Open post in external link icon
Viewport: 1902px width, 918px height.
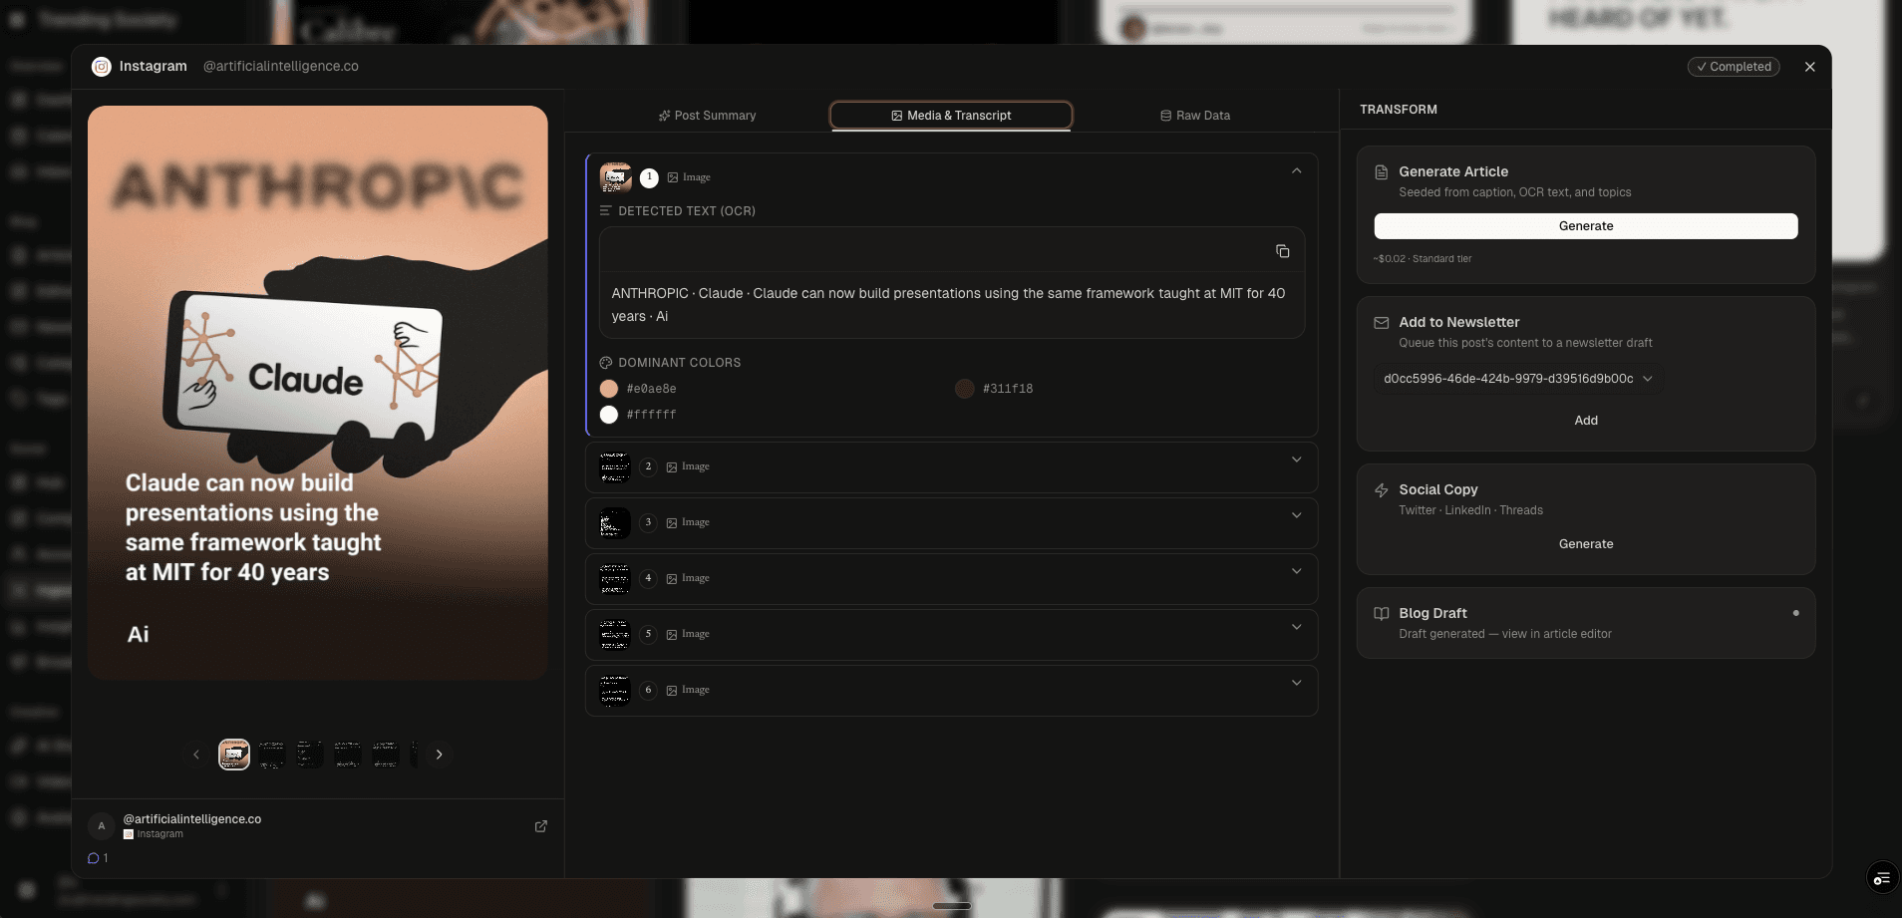540,826
